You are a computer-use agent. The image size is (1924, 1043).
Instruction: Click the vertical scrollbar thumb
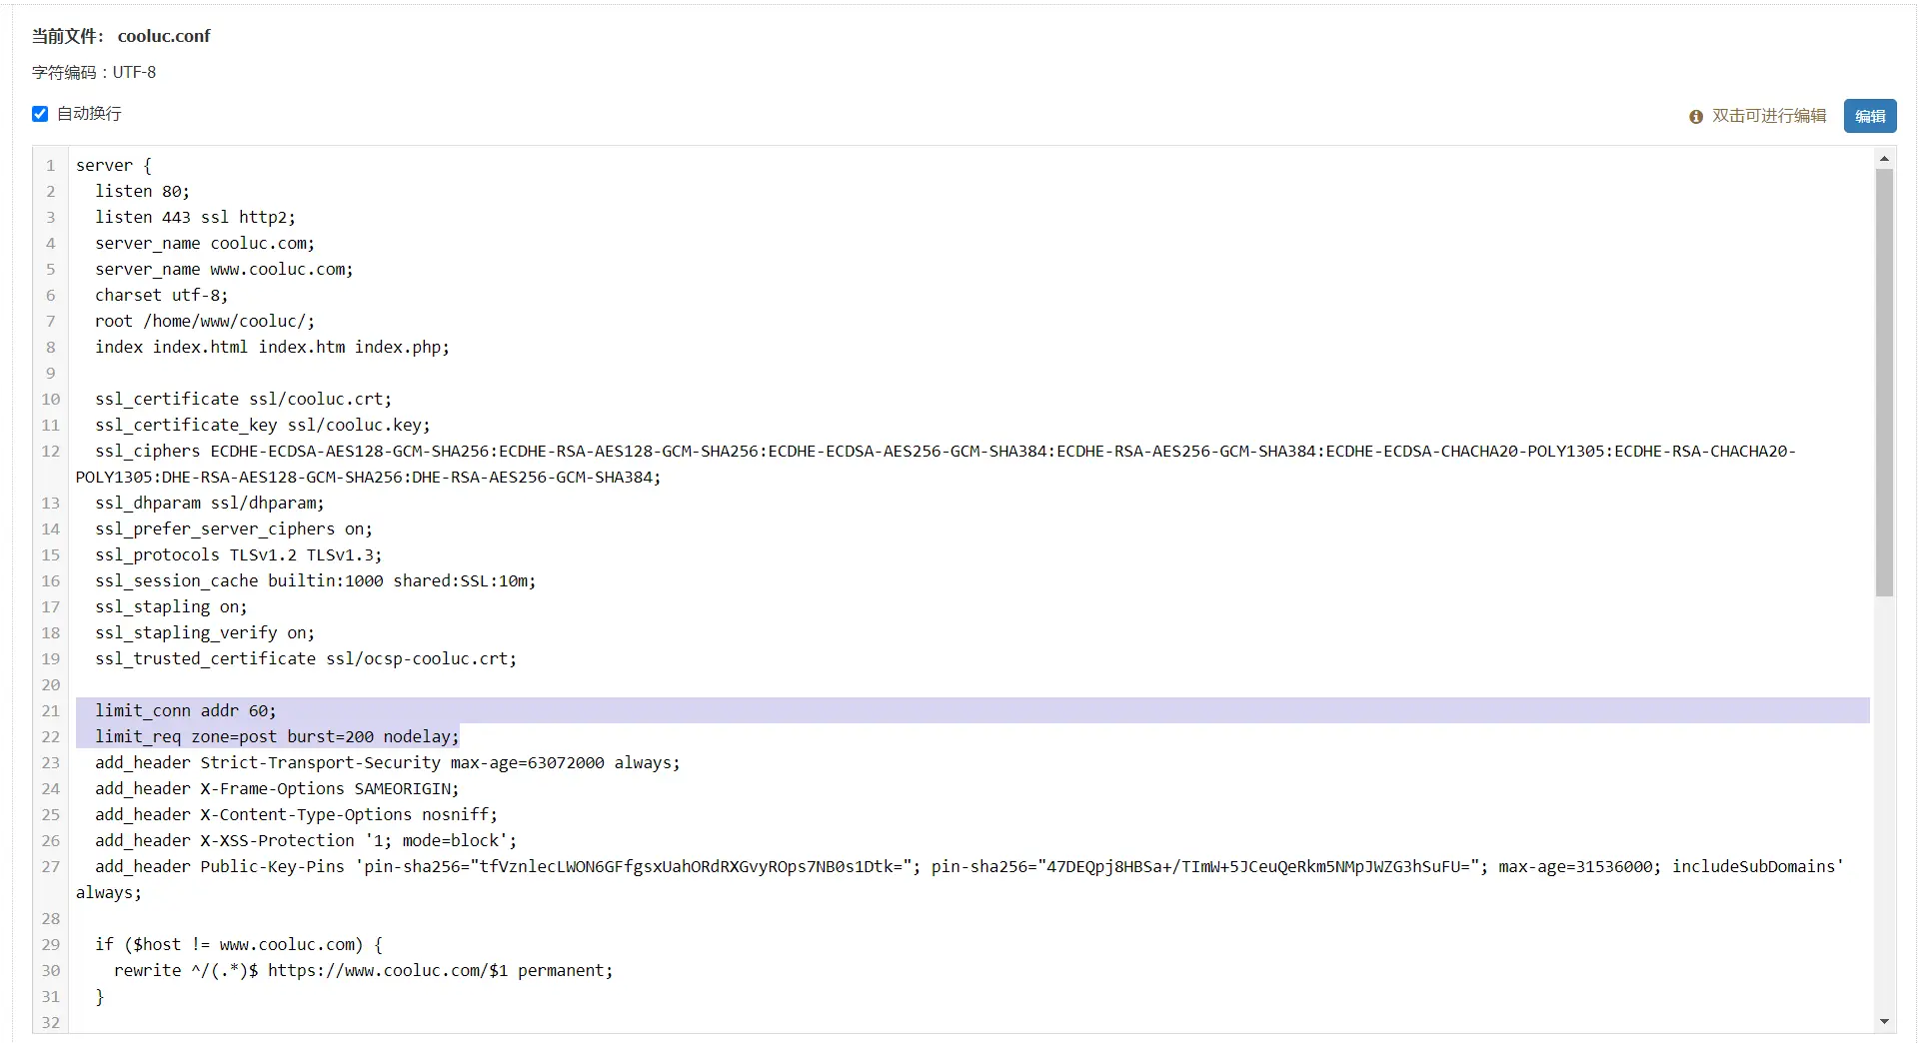pyautogui.click(x=1884, y=383)
